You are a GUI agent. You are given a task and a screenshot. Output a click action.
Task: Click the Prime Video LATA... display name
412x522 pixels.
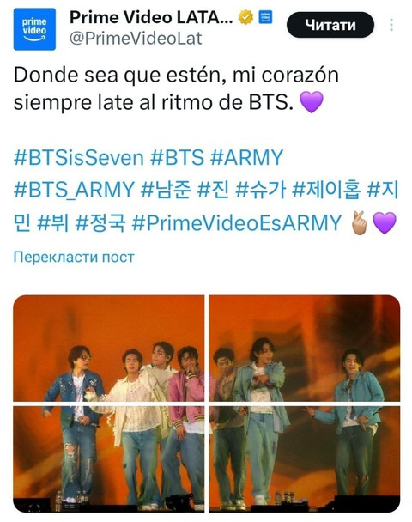pyautogui.click(x=151, y=17)
